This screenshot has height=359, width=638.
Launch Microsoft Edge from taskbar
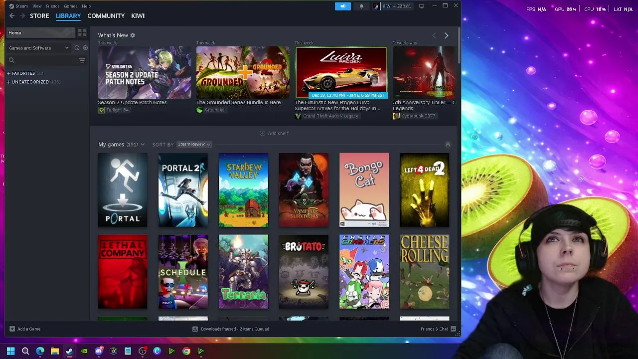(x=40, y=351)
